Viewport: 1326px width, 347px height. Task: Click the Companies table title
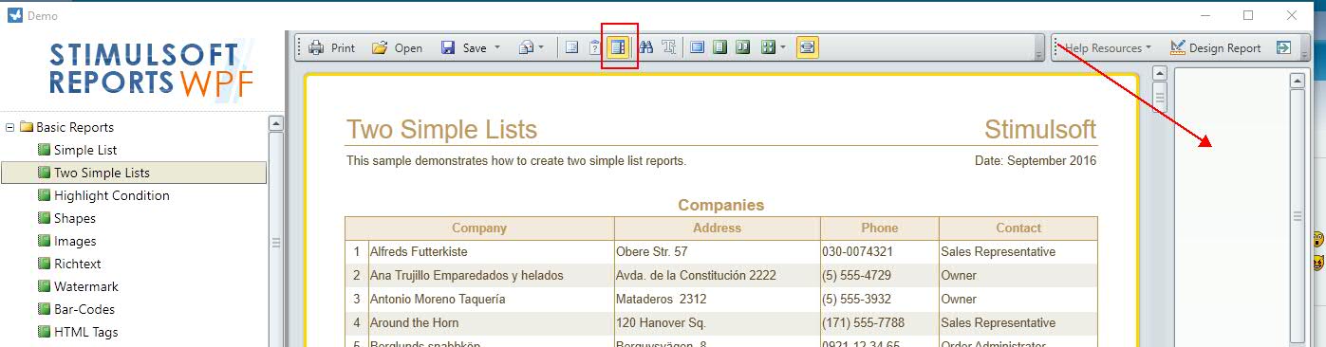pyautogui.click(x=721, y=205)
